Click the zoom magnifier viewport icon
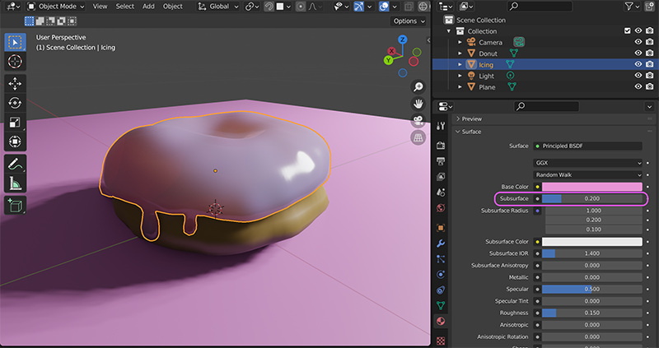Screen dimensions: 659x348 pyautogui.click(x=418, y=86)
